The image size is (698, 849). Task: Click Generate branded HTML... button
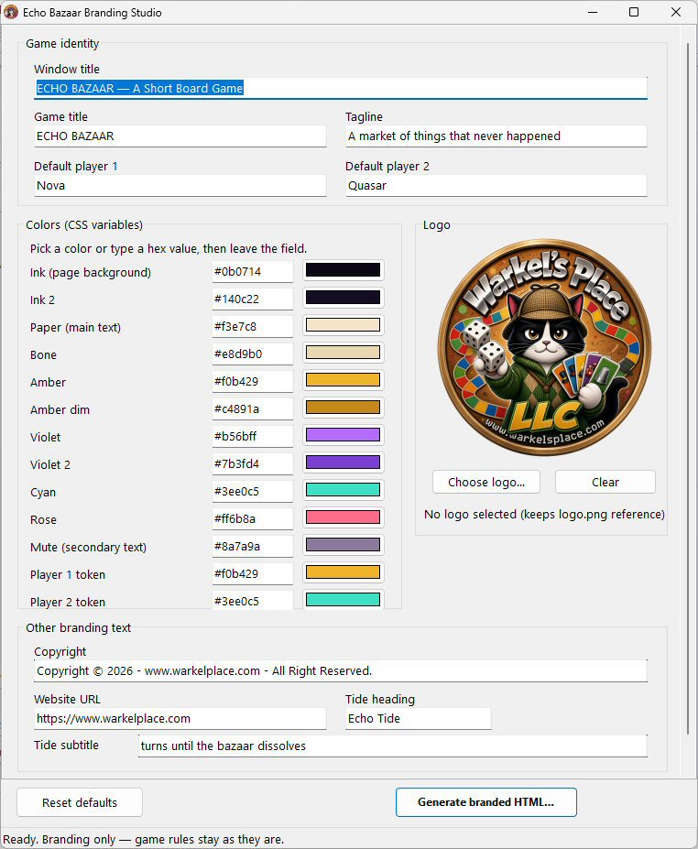click(485, 802)
